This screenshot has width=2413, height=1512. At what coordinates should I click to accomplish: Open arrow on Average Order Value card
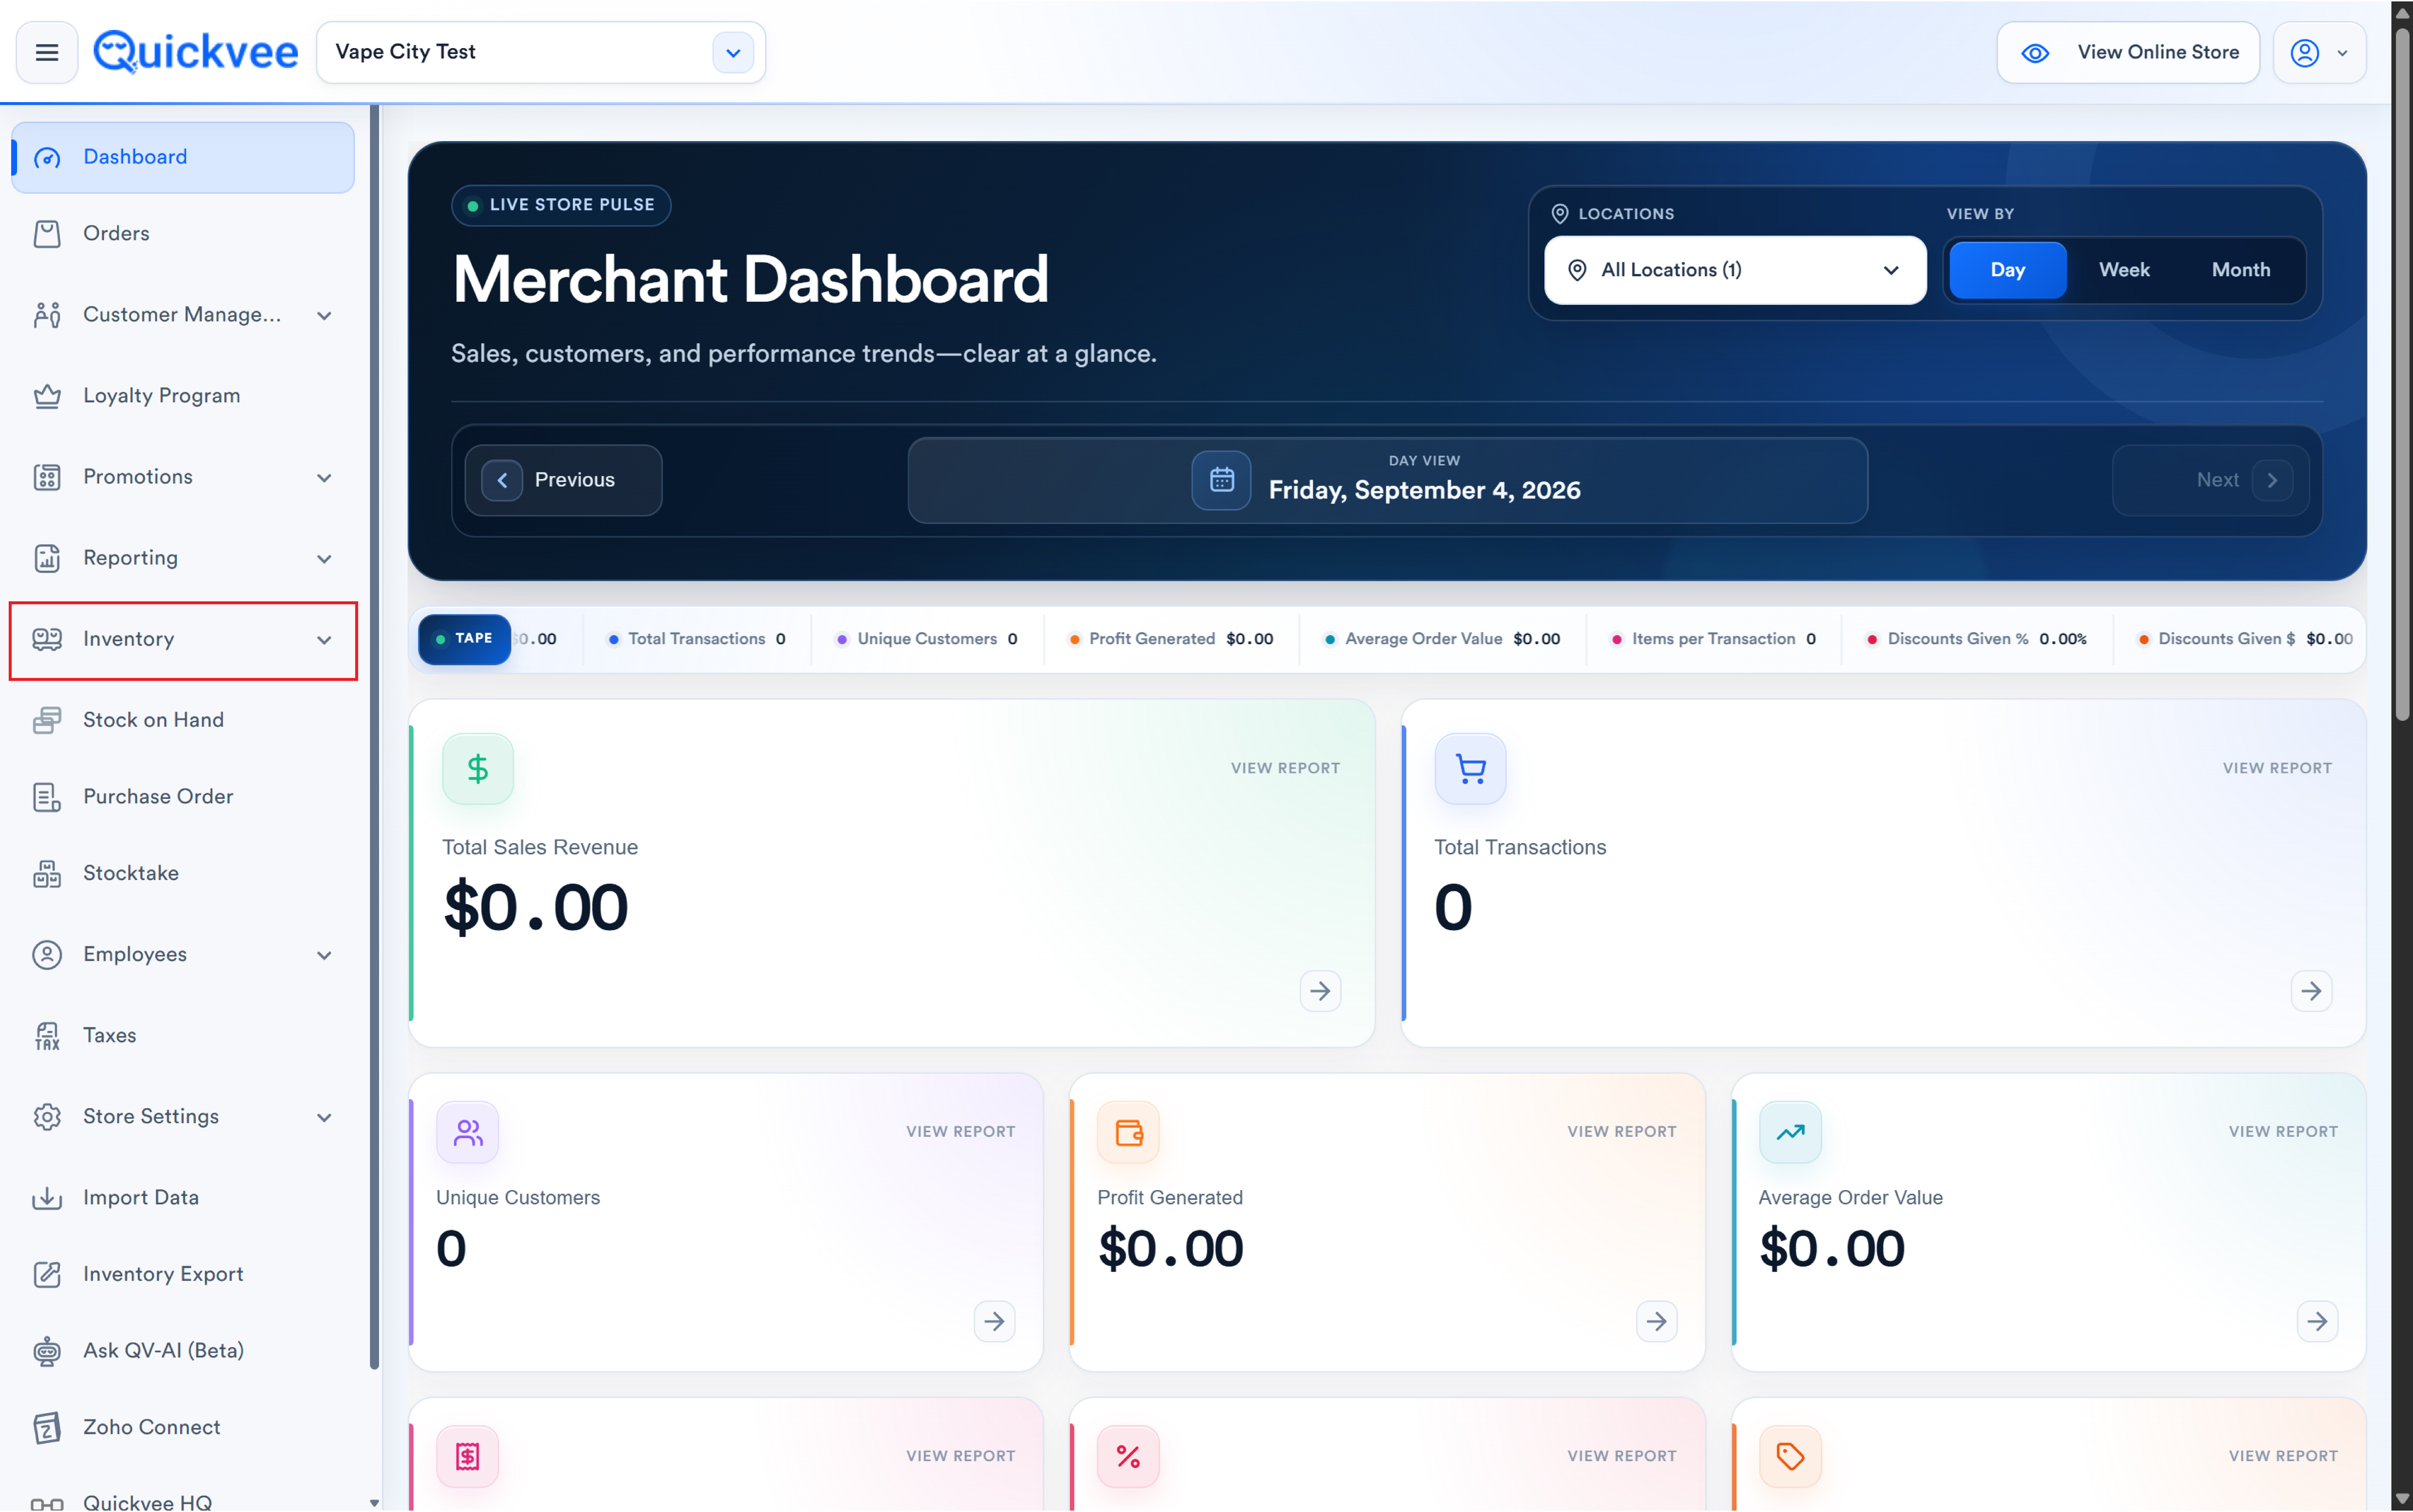click(x=2317, y=1322)
